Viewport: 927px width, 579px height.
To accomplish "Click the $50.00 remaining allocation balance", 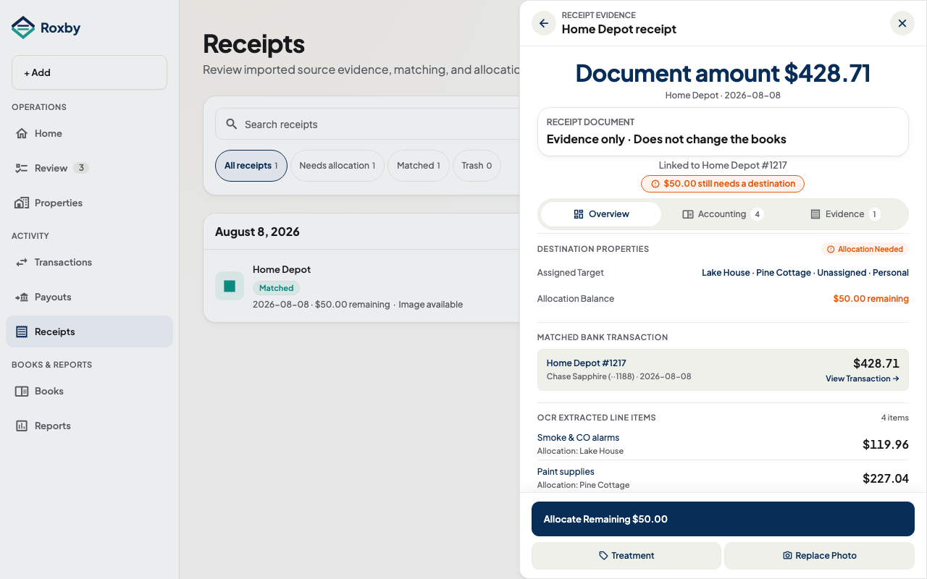I will pos(871,299).
